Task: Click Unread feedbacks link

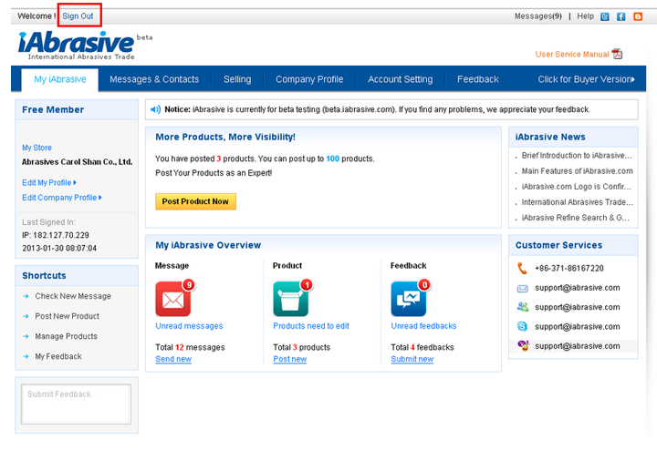Action: 423,326
